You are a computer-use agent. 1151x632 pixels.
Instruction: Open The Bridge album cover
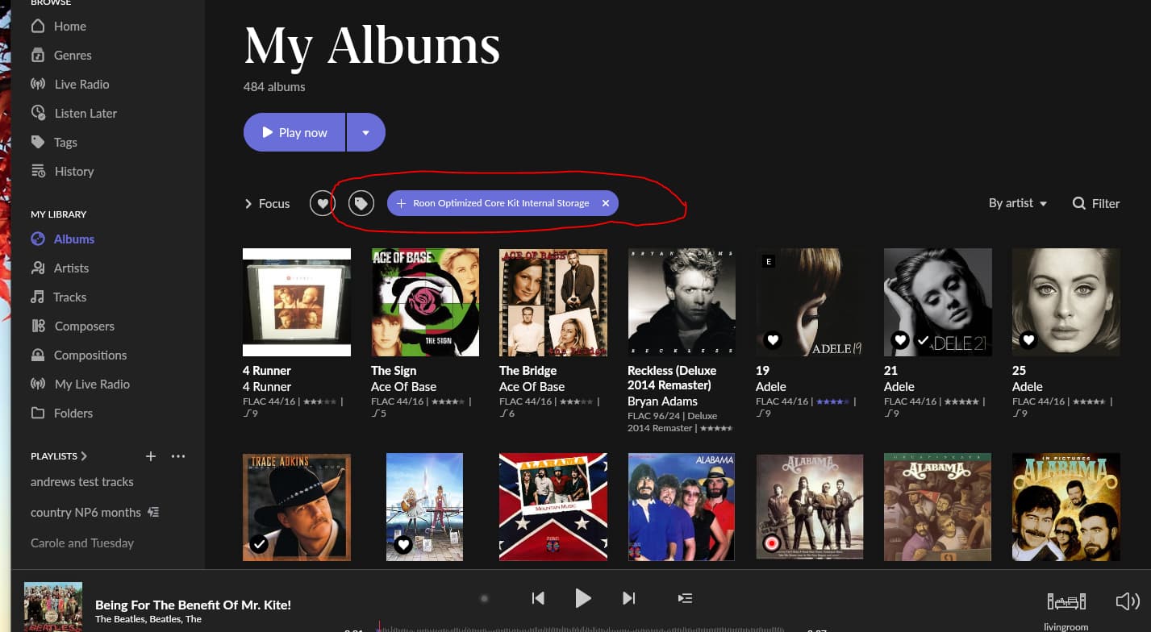tap(553, 302)
